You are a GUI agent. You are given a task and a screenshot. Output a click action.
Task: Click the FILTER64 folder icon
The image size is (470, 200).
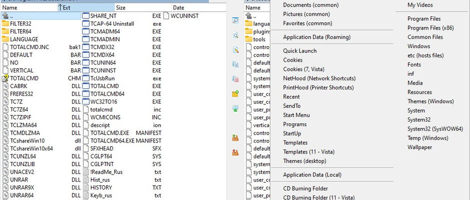pyautogui.click(x=5, y=31)
